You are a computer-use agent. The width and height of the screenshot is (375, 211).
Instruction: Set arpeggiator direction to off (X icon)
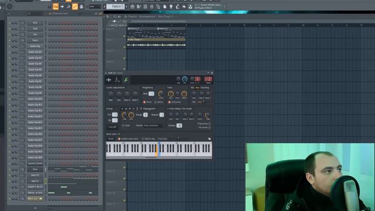(x=122, y=109)
